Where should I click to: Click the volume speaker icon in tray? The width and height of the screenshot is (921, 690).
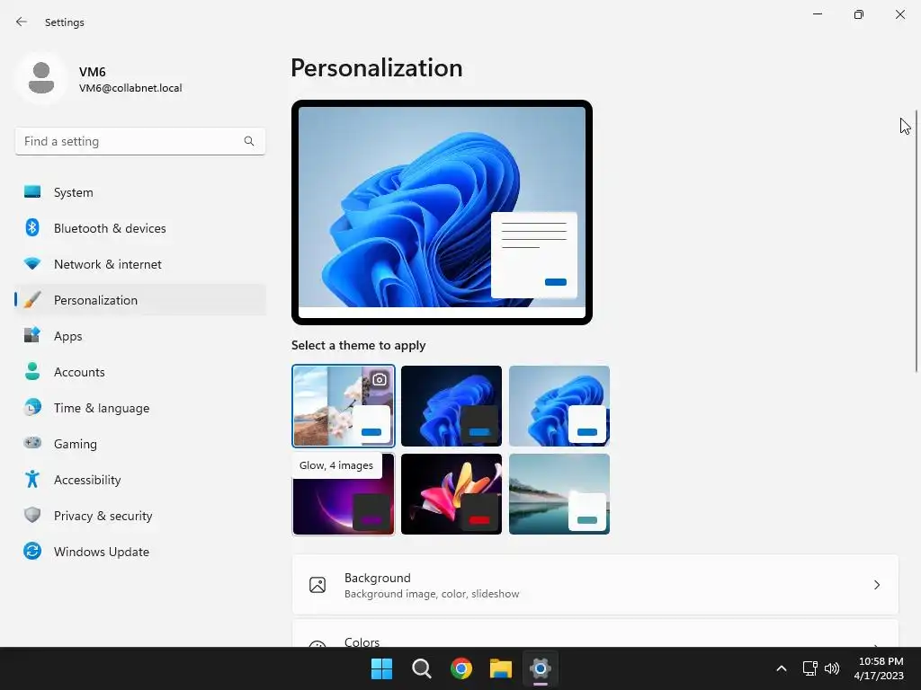click(832, 668)
